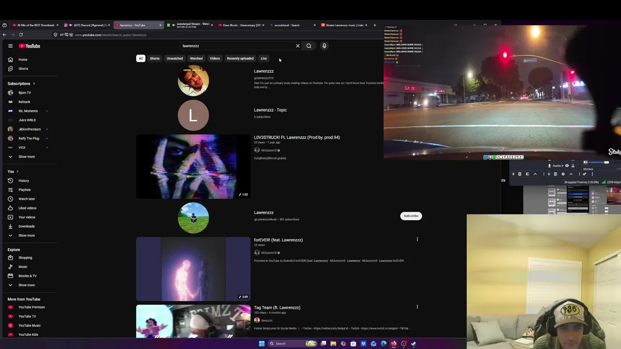
Task: Select the Videos filter chip
Action: (214, 59)
